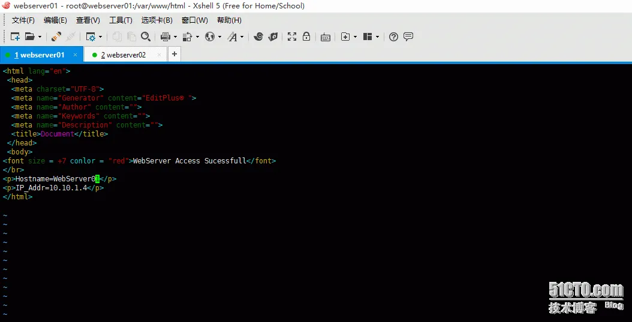The height and width of the screenshot is (322, 632).
Task: Click the New tab plus-page icon
Action: [x=345, y=37]
